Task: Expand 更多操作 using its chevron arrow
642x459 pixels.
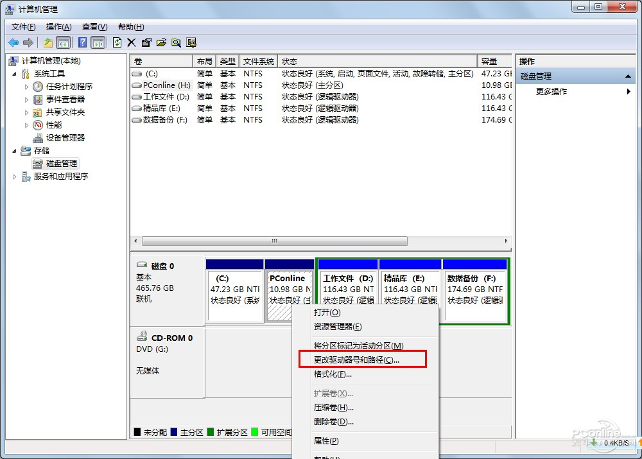Action: tap(628, 91)
